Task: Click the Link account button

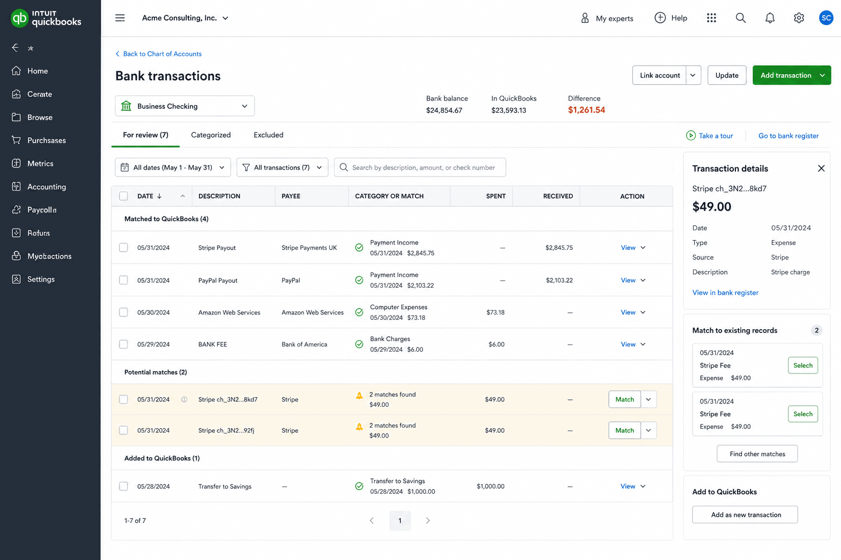Action: point(660,75)
